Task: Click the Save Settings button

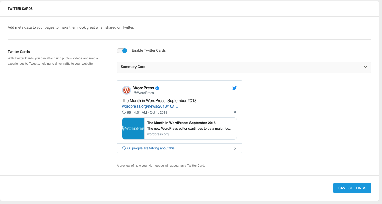Action: (352, 188)
